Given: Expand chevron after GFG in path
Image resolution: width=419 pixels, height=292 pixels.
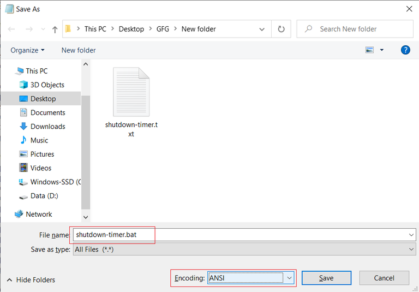Looking at the screenshot, I should coord(176,28).
